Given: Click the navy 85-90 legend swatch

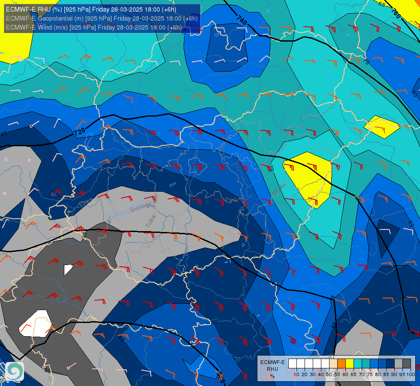Looking at the screenshot, I should coord(390,364).
